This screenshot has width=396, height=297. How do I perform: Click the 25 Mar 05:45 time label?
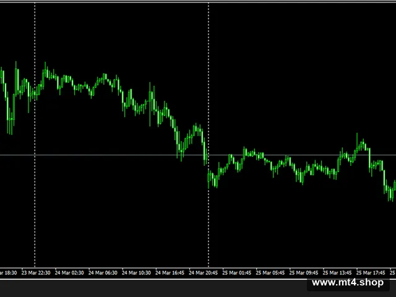point(270,273)
